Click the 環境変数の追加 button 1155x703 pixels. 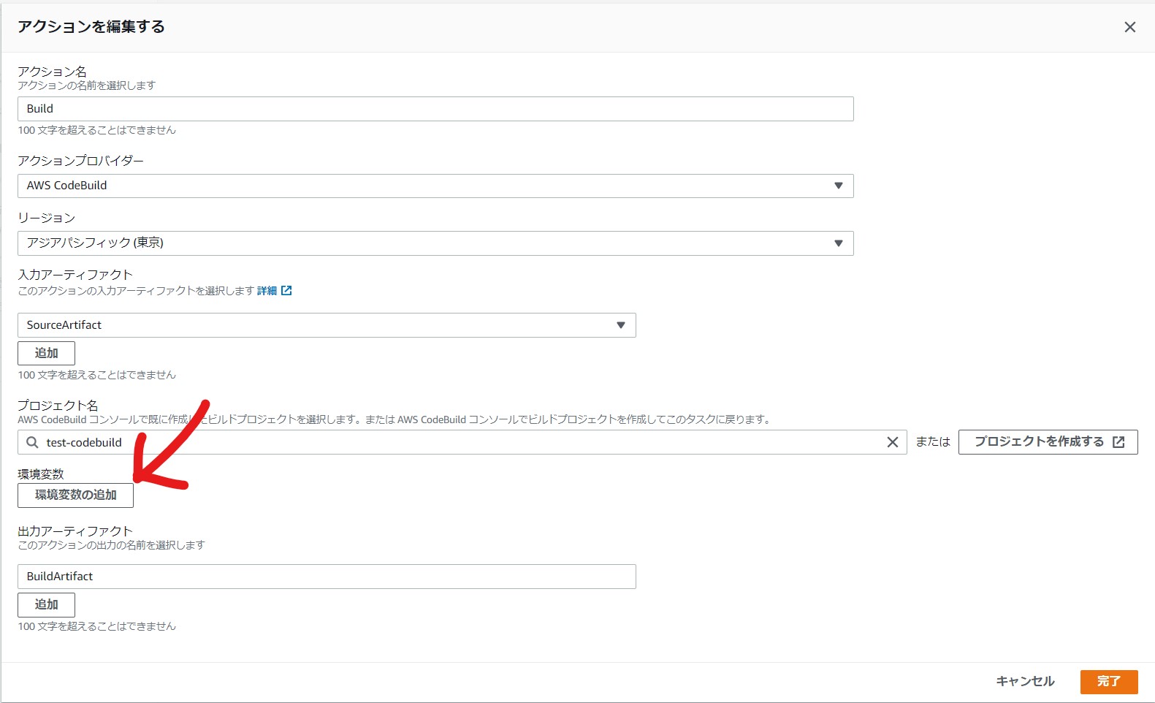pyautogui.click(x=75, y=495)
